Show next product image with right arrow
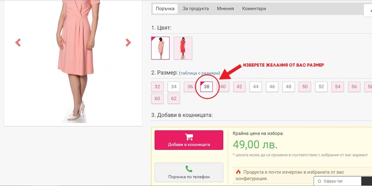The height and width of the screenshot is (186, 372). pyautogui.click(x=128, y=43)
